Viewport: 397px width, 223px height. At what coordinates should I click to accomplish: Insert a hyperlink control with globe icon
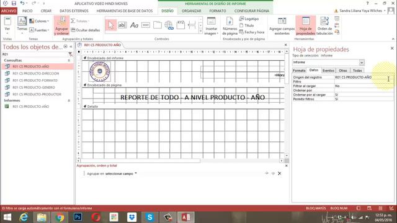pyautogui.click(x=169, y=25)
